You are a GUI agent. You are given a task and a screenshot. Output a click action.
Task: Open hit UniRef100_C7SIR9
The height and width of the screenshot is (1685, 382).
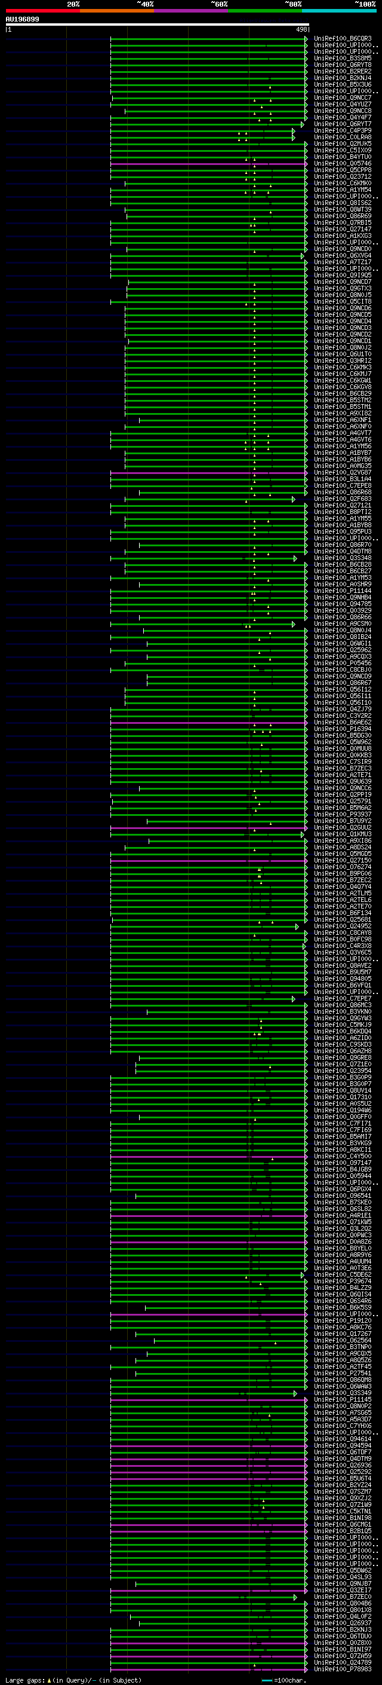[342, 762]
